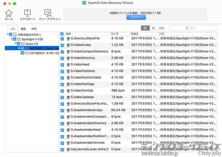222x157 pixels.
Task: Click the search magnifier icon
Action: 187,28
